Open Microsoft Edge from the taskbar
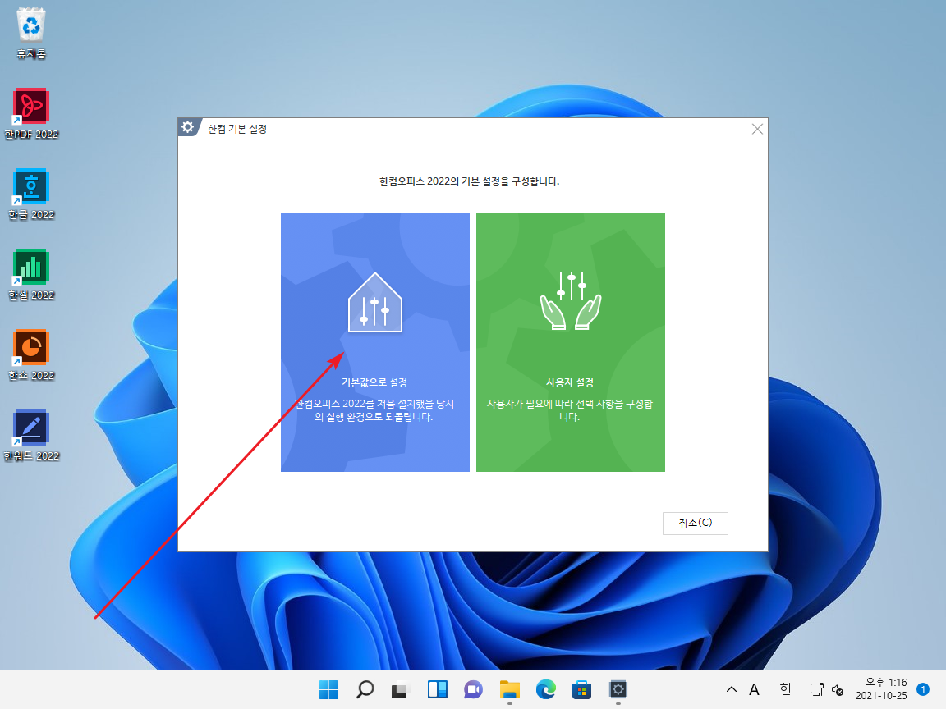This screenshot has width=946, height=709. point(545,689)
